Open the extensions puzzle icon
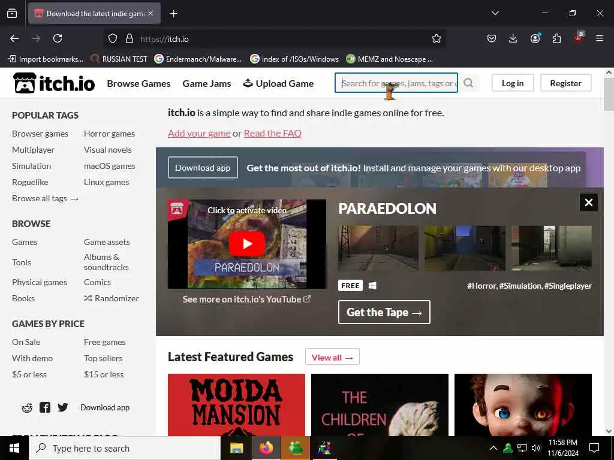Viewport: 614px width, 460px height. 556,38
